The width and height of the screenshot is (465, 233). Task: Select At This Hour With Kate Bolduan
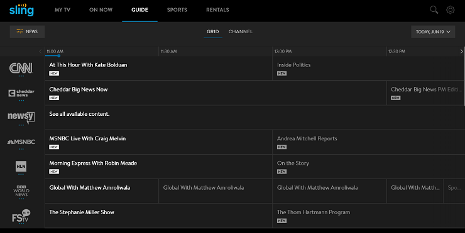coord(158,68)
